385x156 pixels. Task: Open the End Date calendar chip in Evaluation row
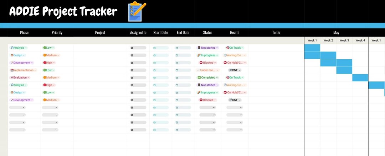[183, 77]
